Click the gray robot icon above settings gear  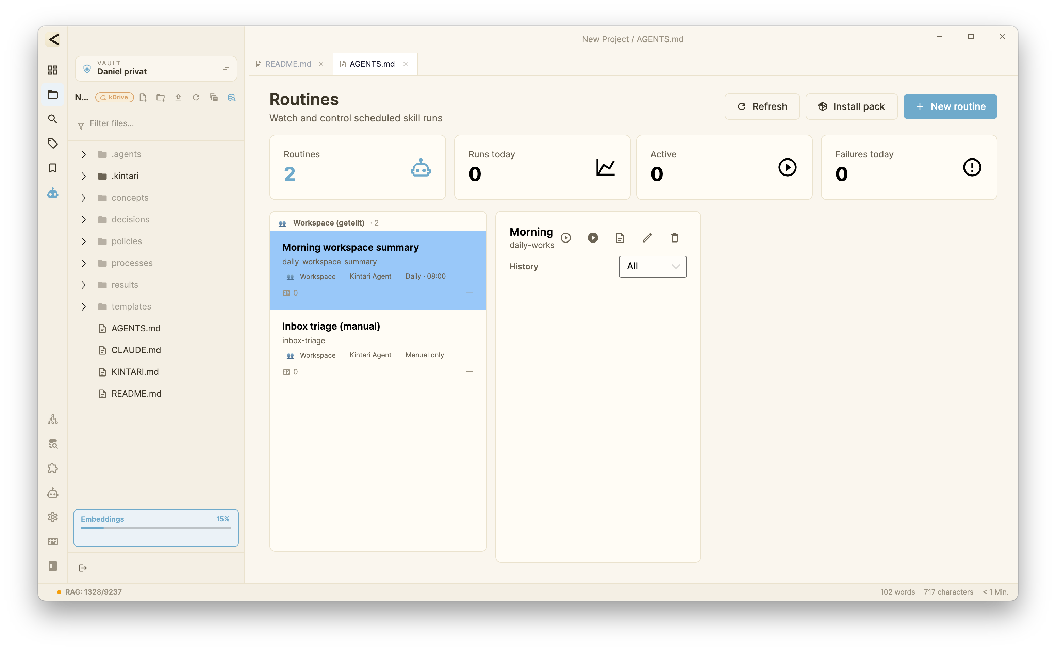(x=52, y=493)
